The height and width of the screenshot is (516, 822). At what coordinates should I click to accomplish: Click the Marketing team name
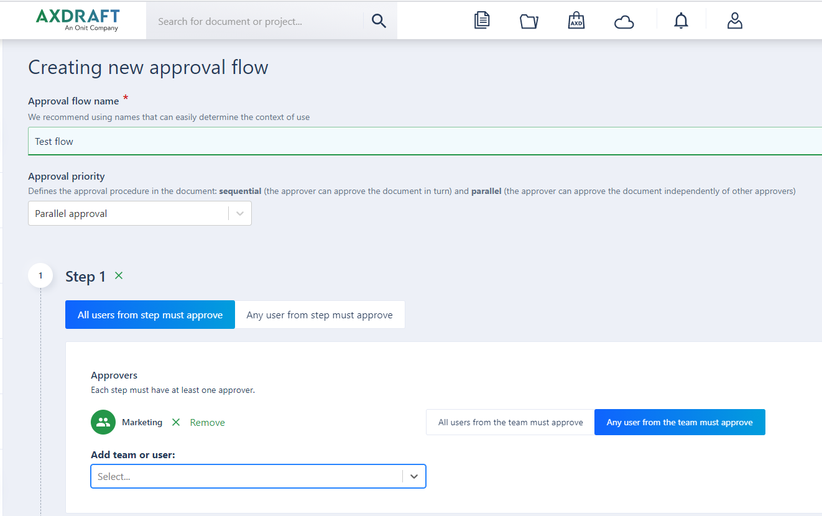142,422
